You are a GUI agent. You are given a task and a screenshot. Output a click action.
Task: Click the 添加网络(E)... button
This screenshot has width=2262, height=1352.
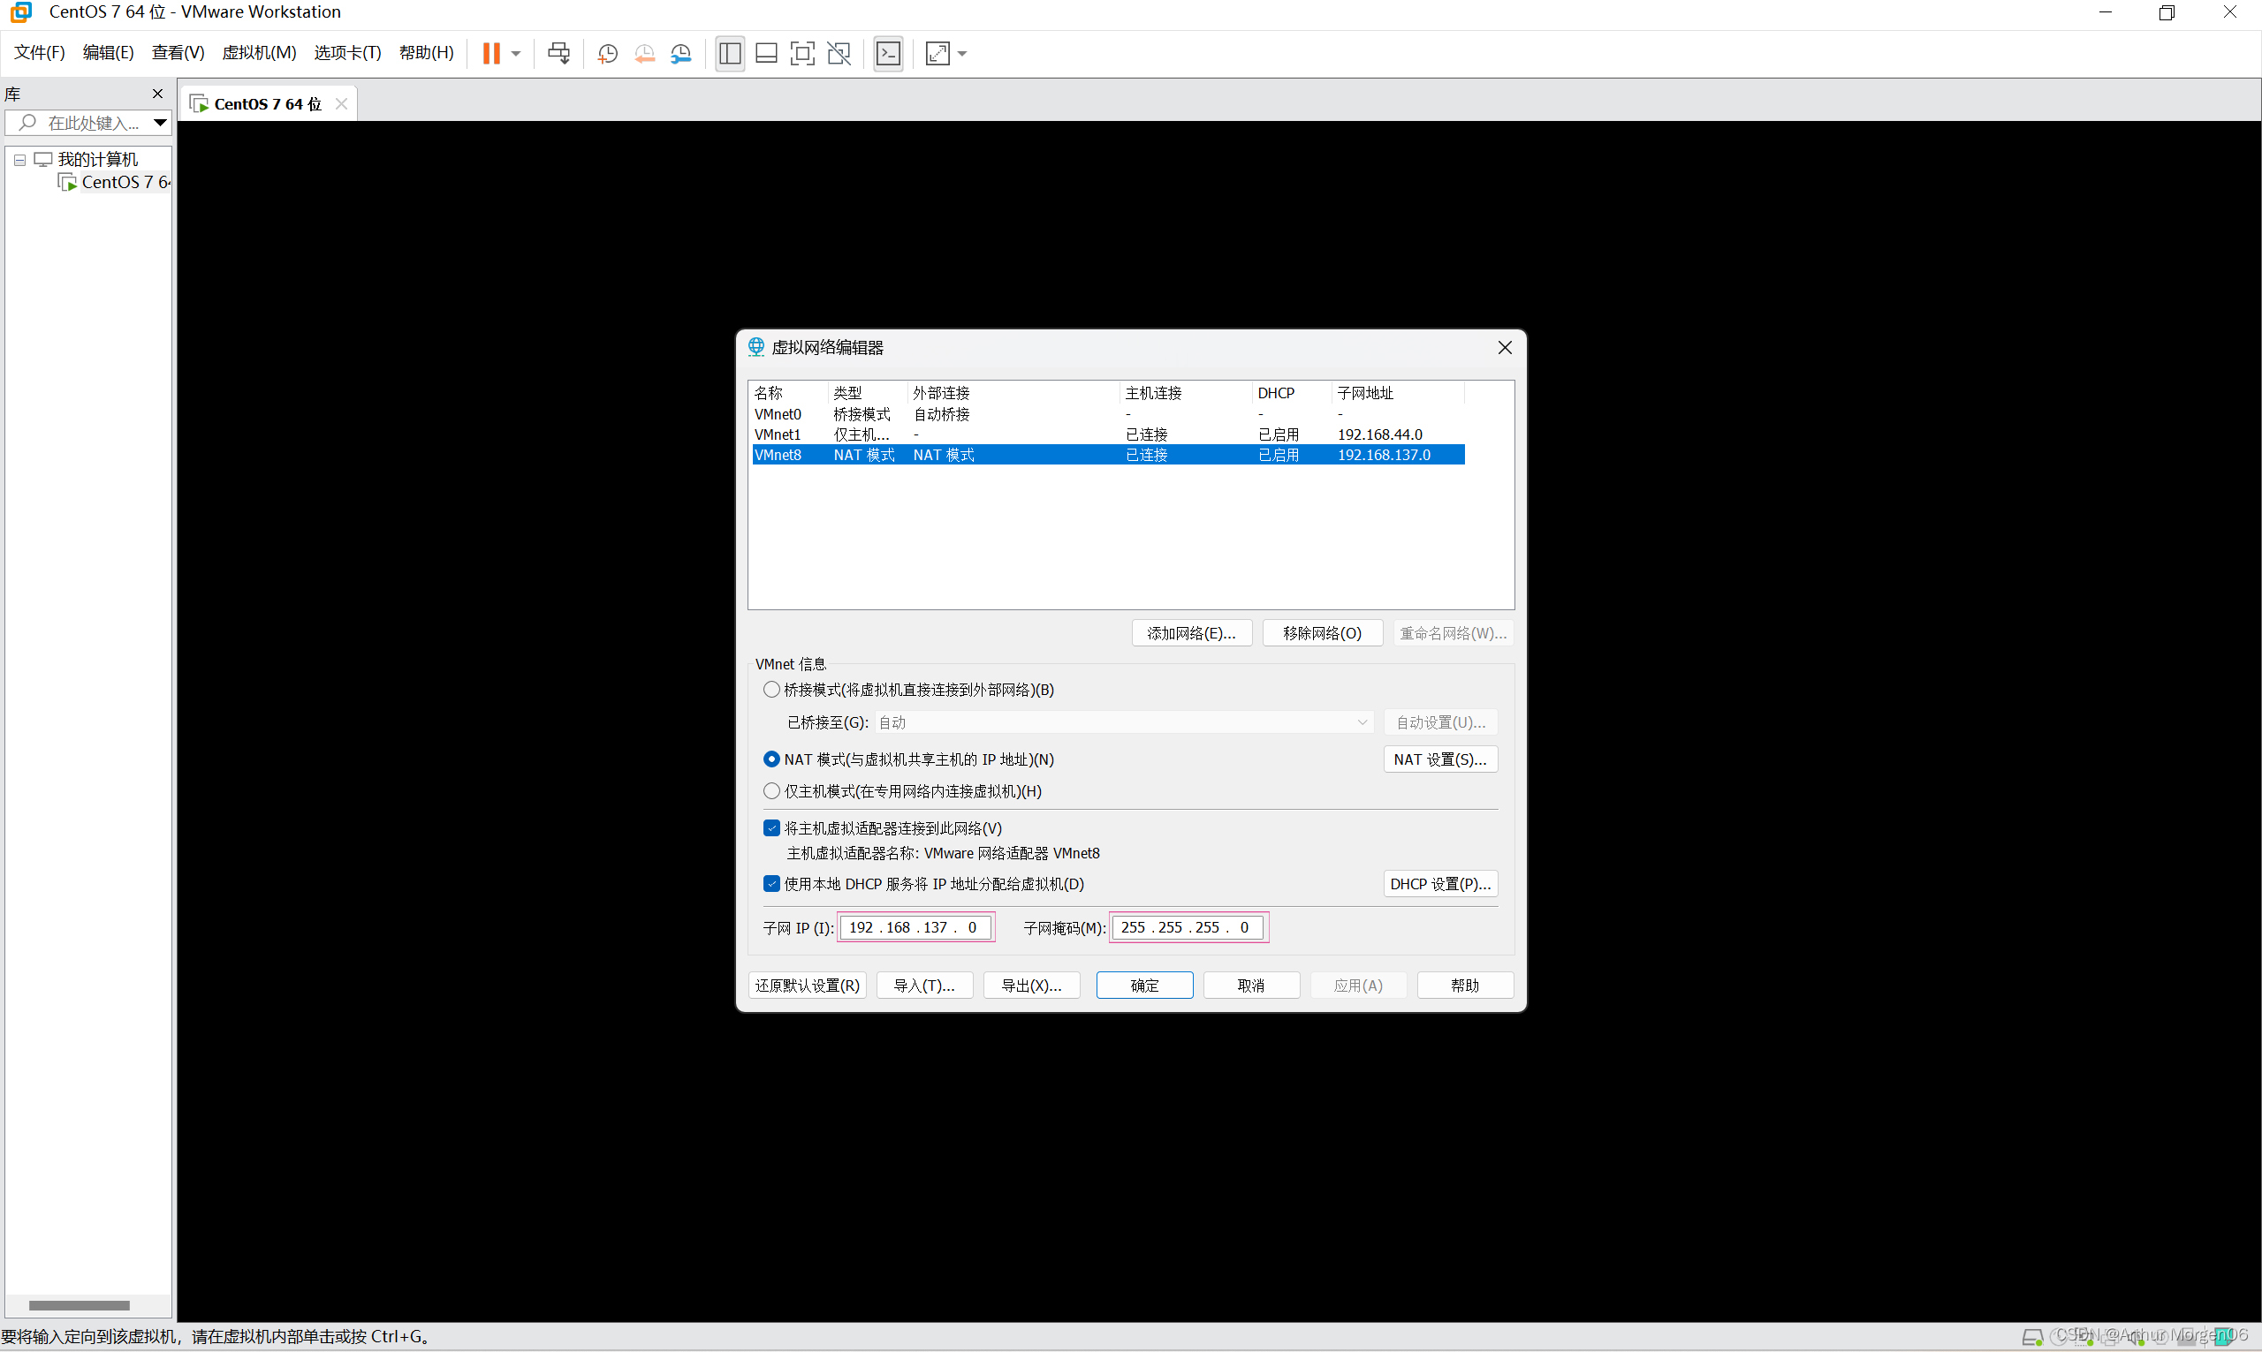click(x=1191, y=633)
